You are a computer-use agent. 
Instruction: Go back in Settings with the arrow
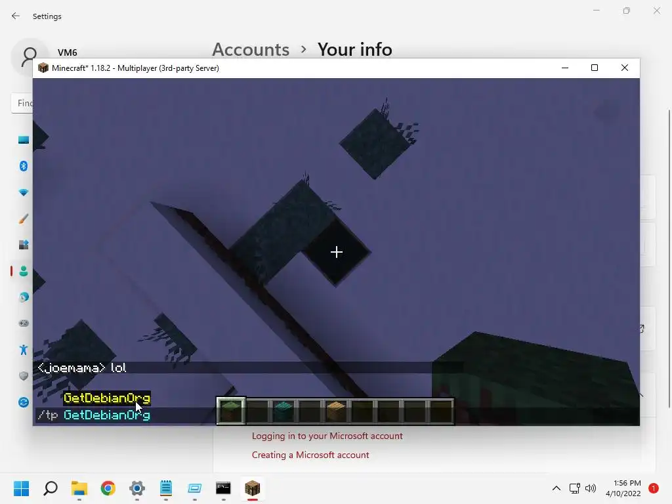pyautogui.click(x=16, y=16)
